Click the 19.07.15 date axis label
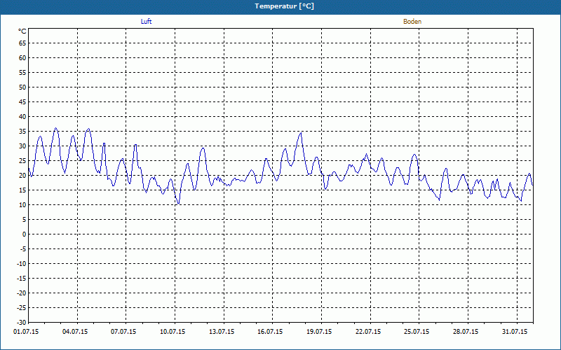Screen dimensions: 561x350 pos(319,332)
